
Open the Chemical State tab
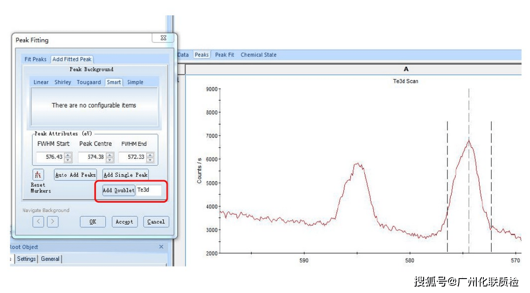[258, 55]
